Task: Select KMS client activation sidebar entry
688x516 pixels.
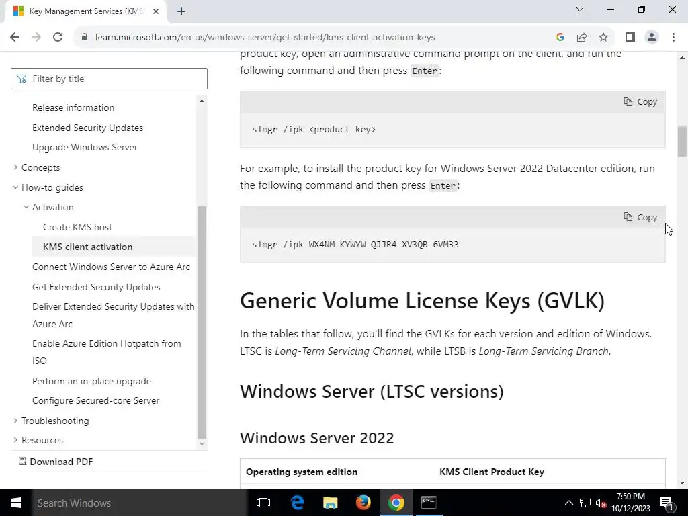Action: click(88, 247)
